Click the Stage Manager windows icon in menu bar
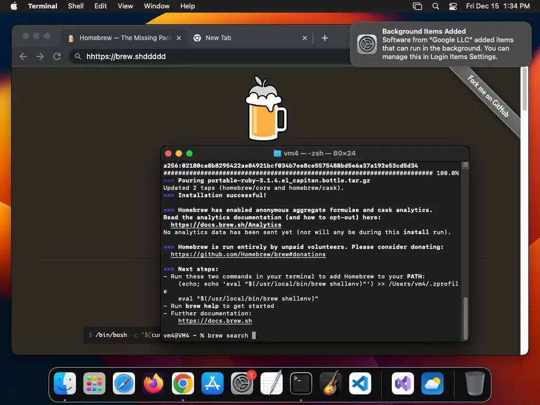 click(x=418, y=6)
